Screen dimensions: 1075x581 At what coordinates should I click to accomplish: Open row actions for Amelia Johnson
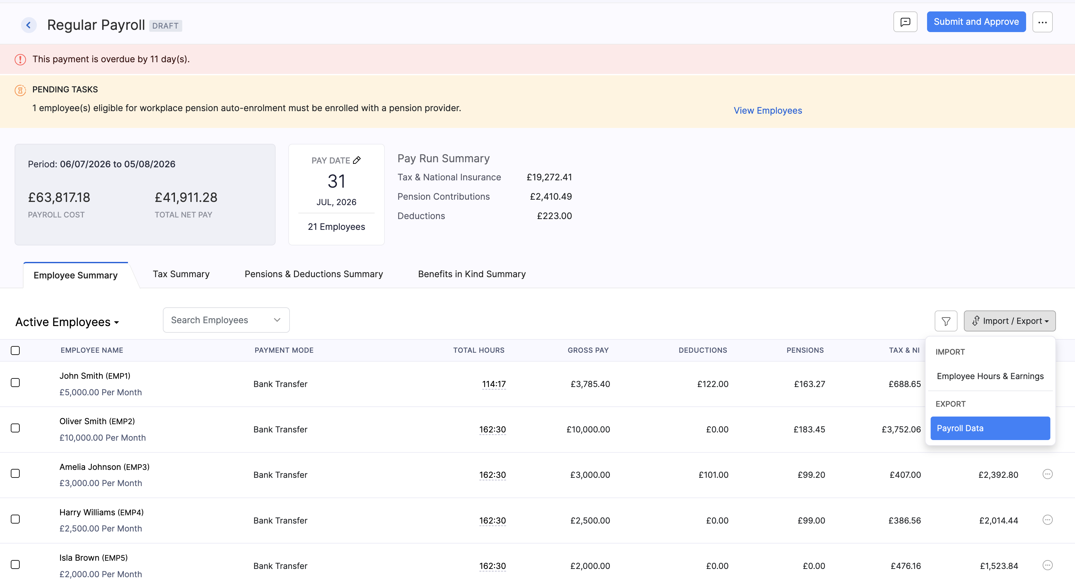tap(1047, 474)
